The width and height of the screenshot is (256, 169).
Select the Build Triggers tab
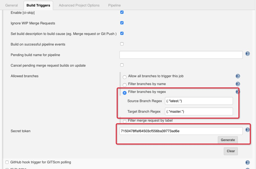[x=38, y=5]
